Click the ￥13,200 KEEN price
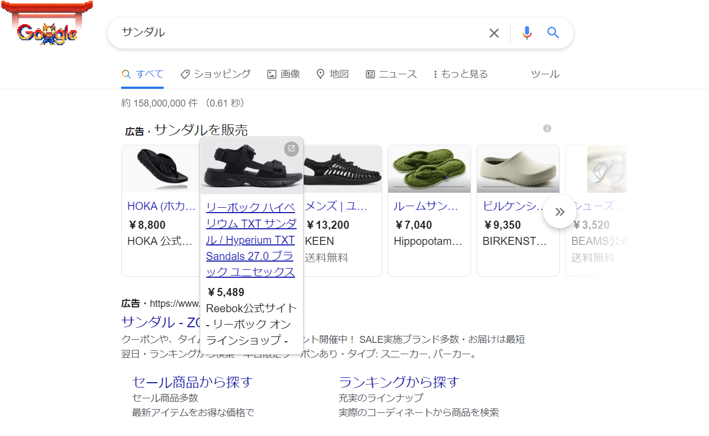 coord(327,225)
